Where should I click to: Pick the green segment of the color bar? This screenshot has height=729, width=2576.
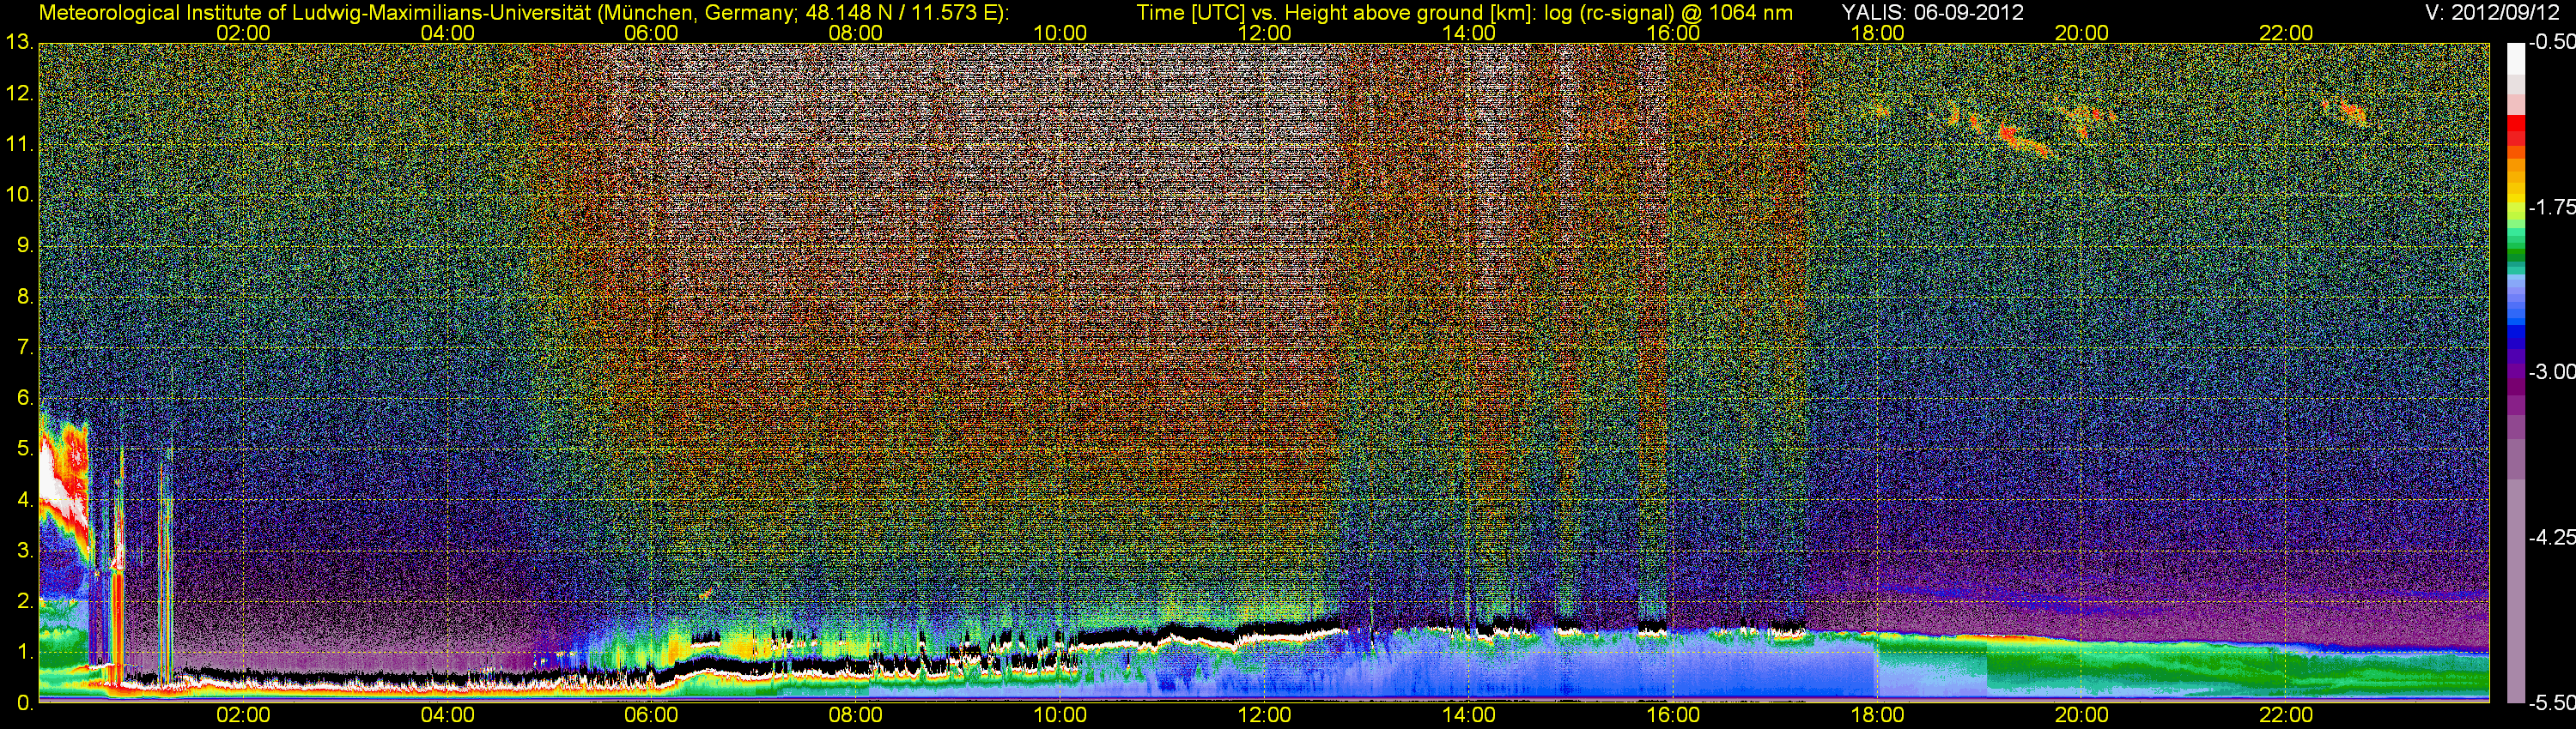tap(2515, 248)
